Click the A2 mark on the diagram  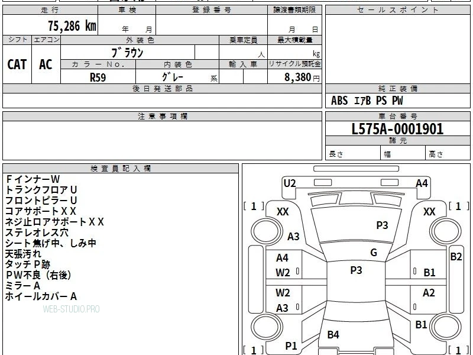click(429, 293)
